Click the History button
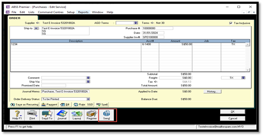This screenshot has width=263, height=136. 212,91
